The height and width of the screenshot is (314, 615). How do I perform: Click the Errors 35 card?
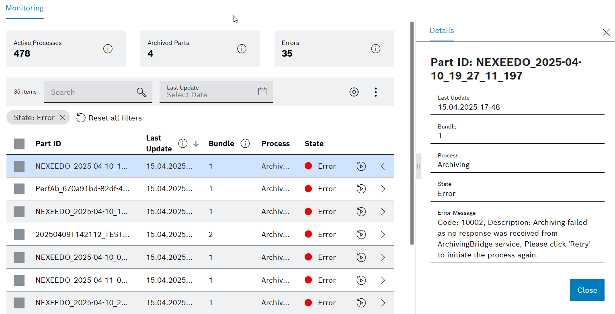[x=334, y=49]
